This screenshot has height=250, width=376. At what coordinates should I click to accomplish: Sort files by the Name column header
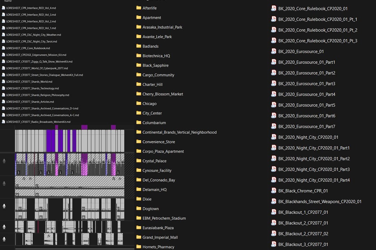tap(8, 1)
